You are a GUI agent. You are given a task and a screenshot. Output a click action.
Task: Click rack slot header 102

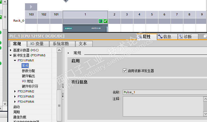[x=44, y=14]
